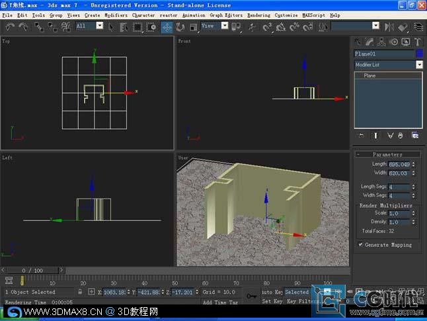Open the File menu
This screenshot has height=321, width=427.
point(7,15)
